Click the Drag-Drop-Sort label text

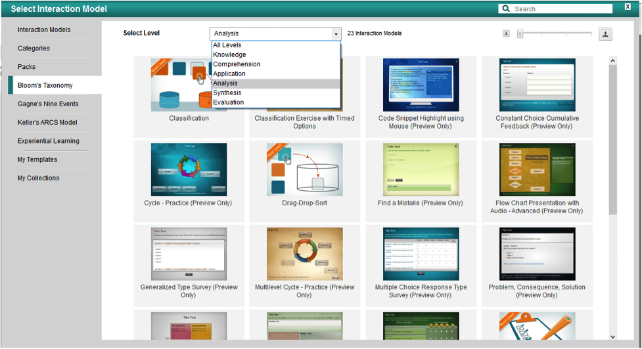[305, 203]
